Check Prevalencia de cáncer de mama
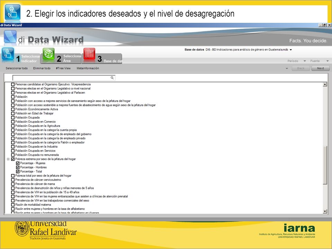The image size is (332, 249). pos(13,184)
